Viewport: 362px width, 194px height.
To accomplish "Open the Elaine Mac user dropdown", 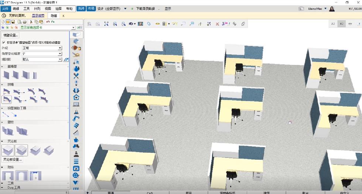I will (x=317, y=8).
